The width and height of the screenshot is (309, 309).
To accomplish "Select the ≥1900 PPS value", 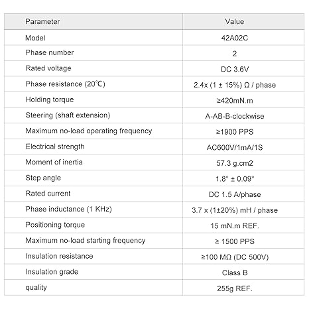I will tap(235, 132).
